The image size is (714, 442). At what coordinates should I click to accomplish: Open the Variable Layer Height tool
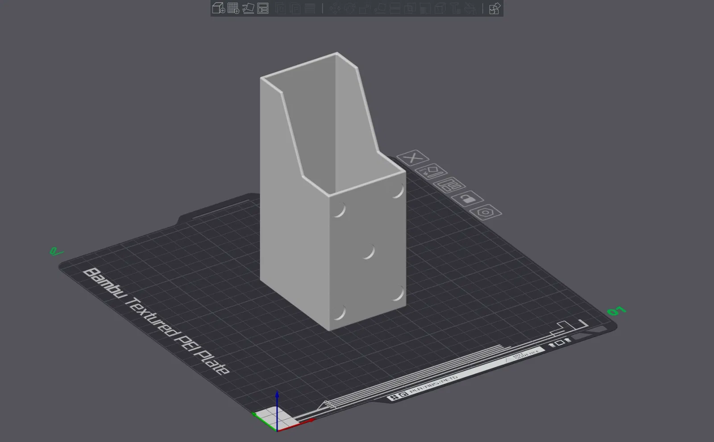pos(310,8)
